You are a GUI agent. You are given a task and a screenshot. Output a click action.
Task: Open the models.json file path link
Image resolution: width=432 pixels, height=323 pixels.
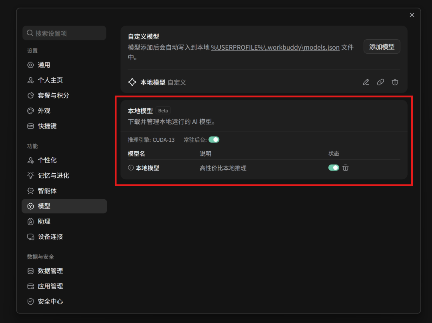pos(275,47)
